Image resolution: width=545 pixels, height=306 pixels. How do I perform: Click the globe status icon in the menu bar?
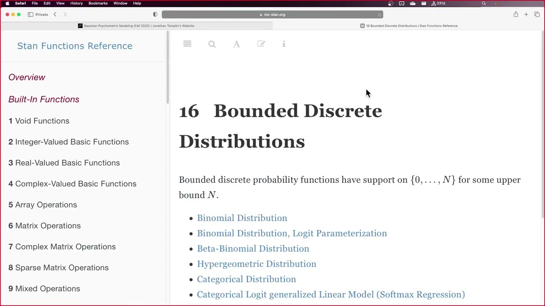[x=391, y=3]
